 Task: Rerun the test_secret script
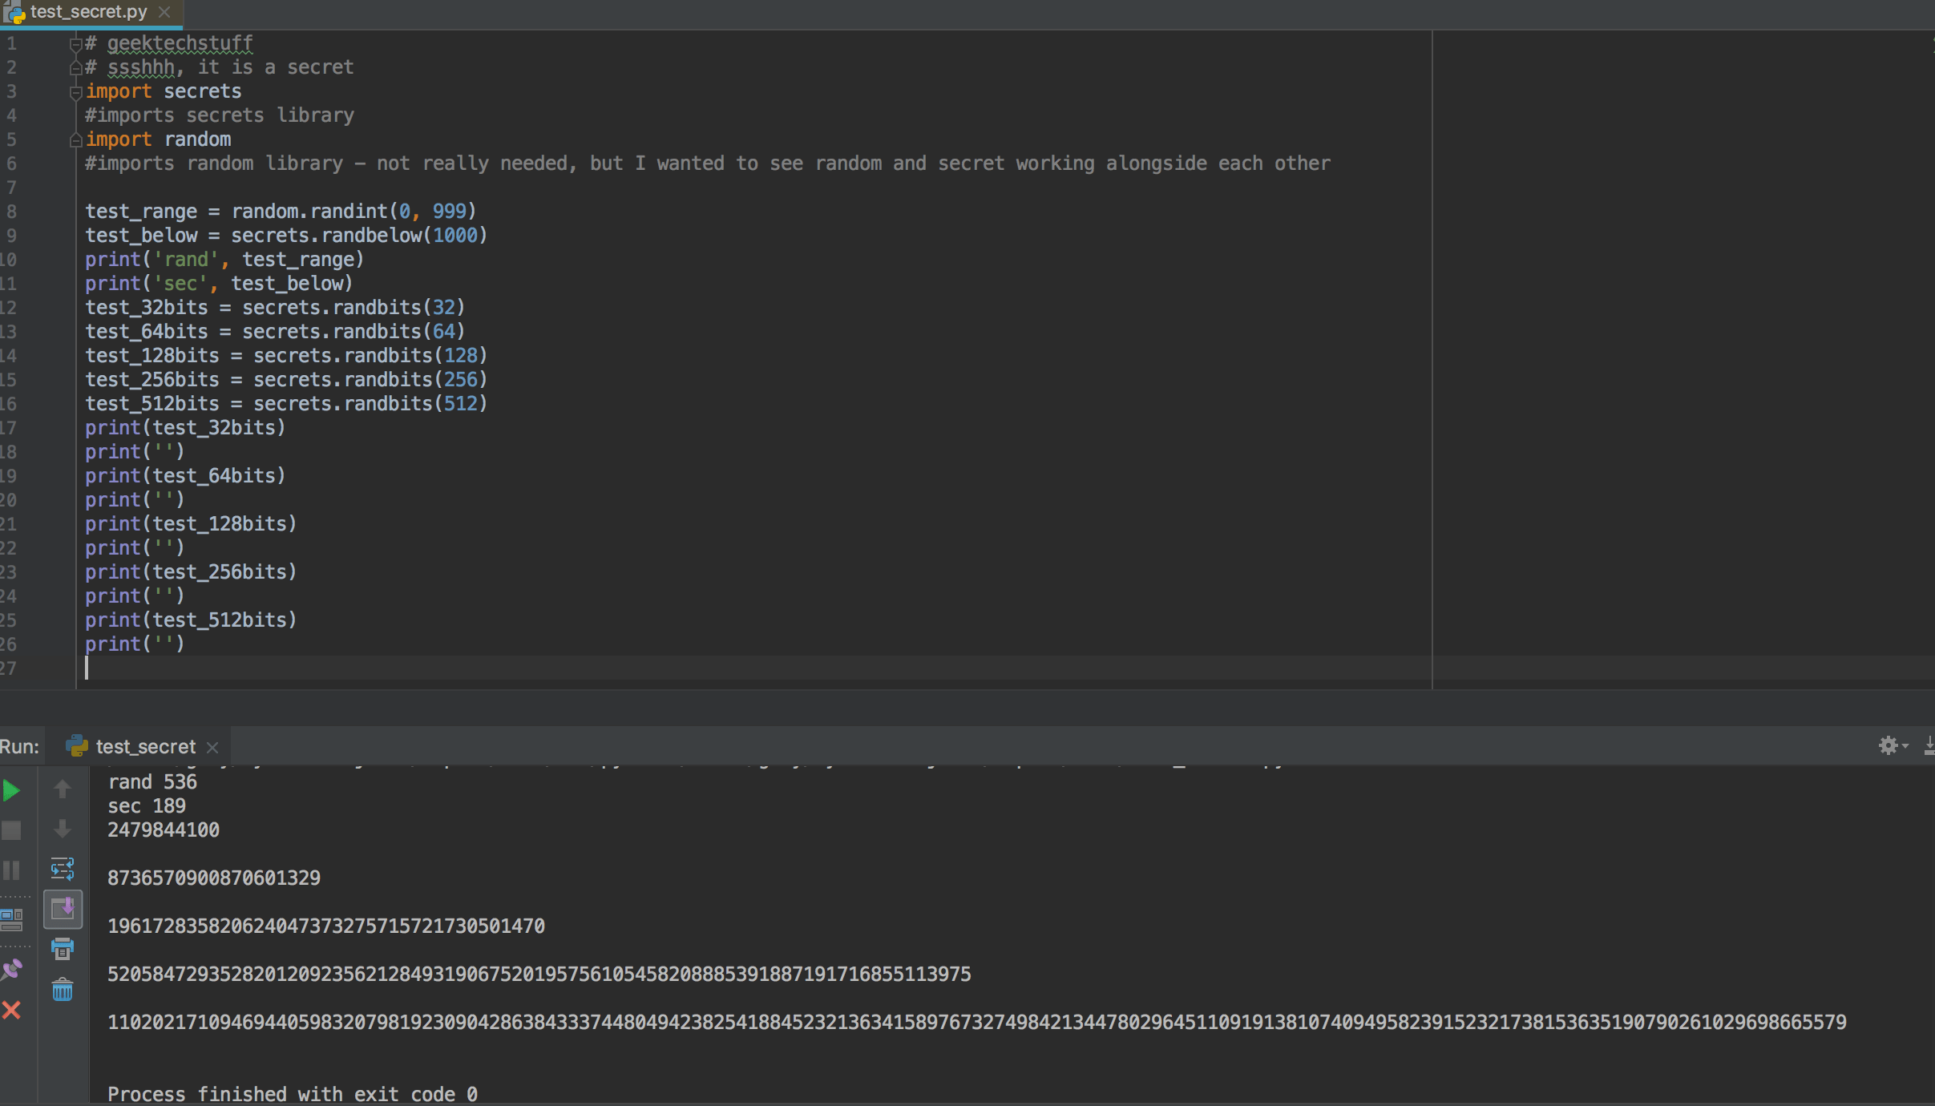[x=11, y=790]
